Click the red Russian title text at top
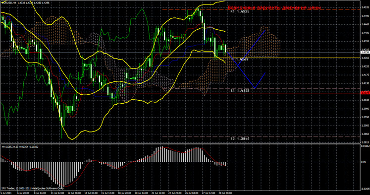The height and width of the screenshot is (195, 370). (x=274, y=7)
